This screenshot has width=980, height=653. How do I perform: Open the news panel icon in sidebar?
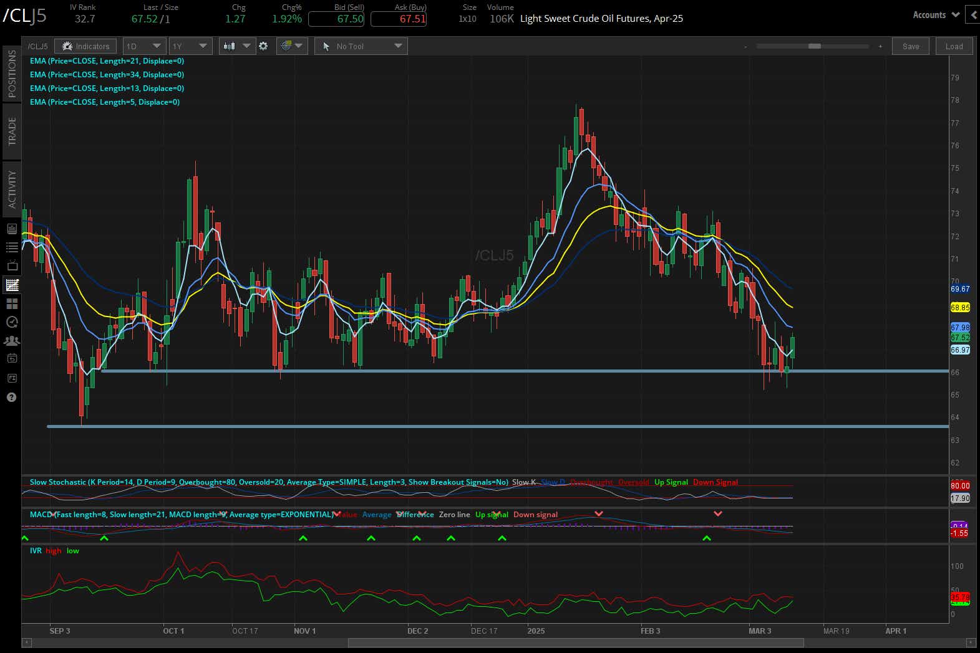[x=12, y=229]
